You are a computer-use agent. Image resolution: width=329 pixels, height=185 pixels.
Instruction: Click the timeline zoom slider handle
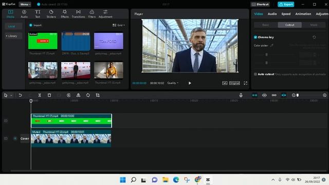coord(298,95)
